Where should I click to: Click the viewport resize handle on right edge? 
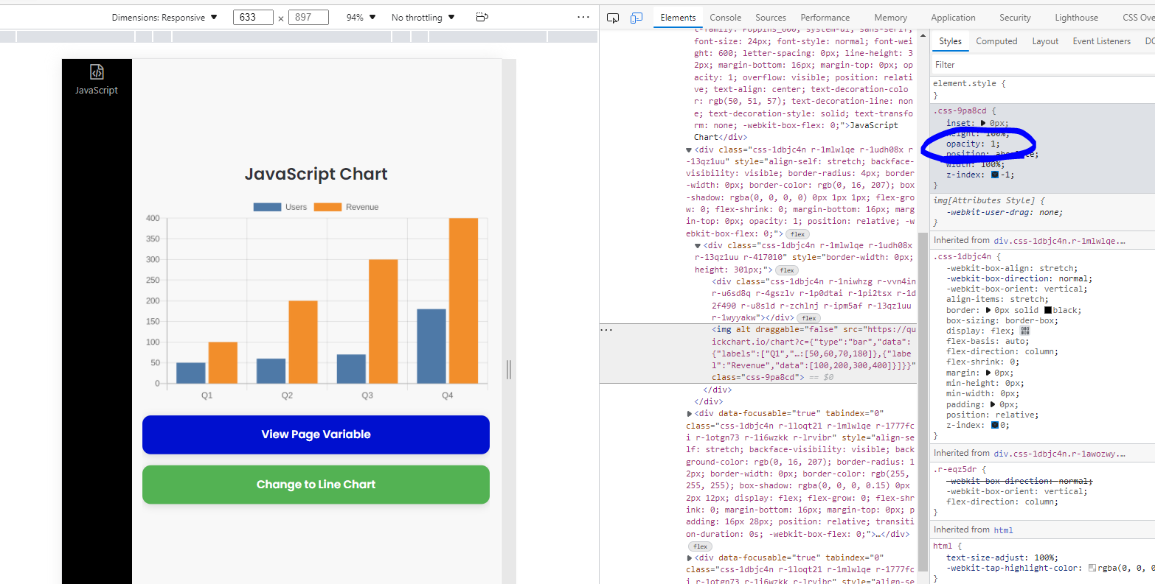click(x=508, y=370)
